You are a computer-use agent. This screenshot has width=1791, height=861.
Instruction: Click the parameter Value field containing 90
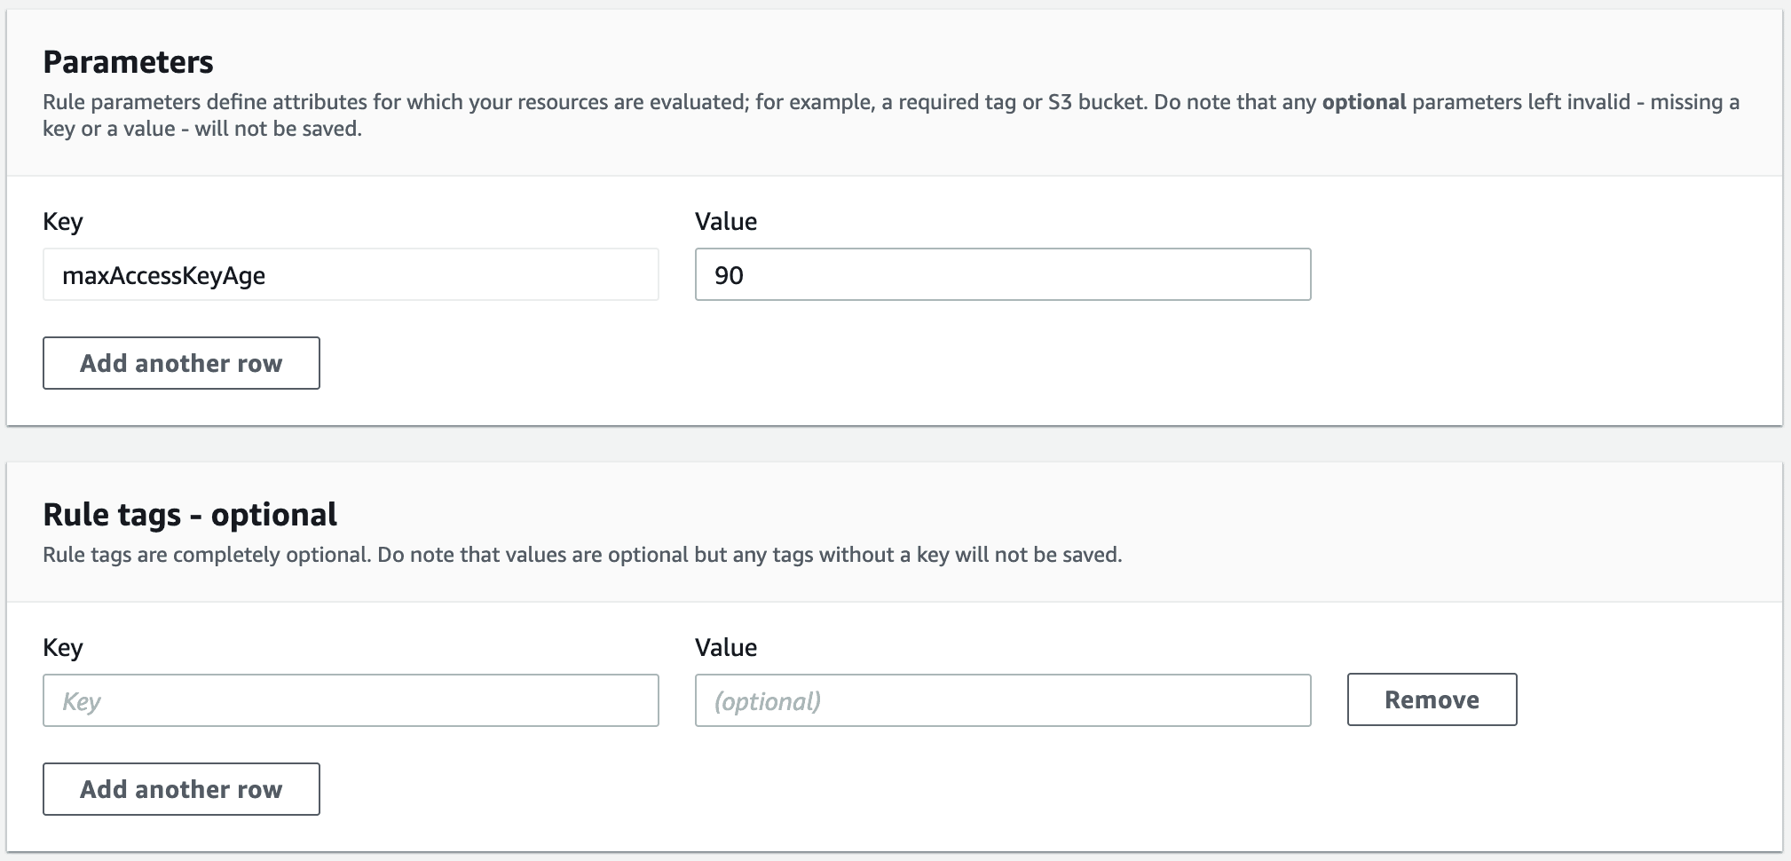pos(1003,274)
